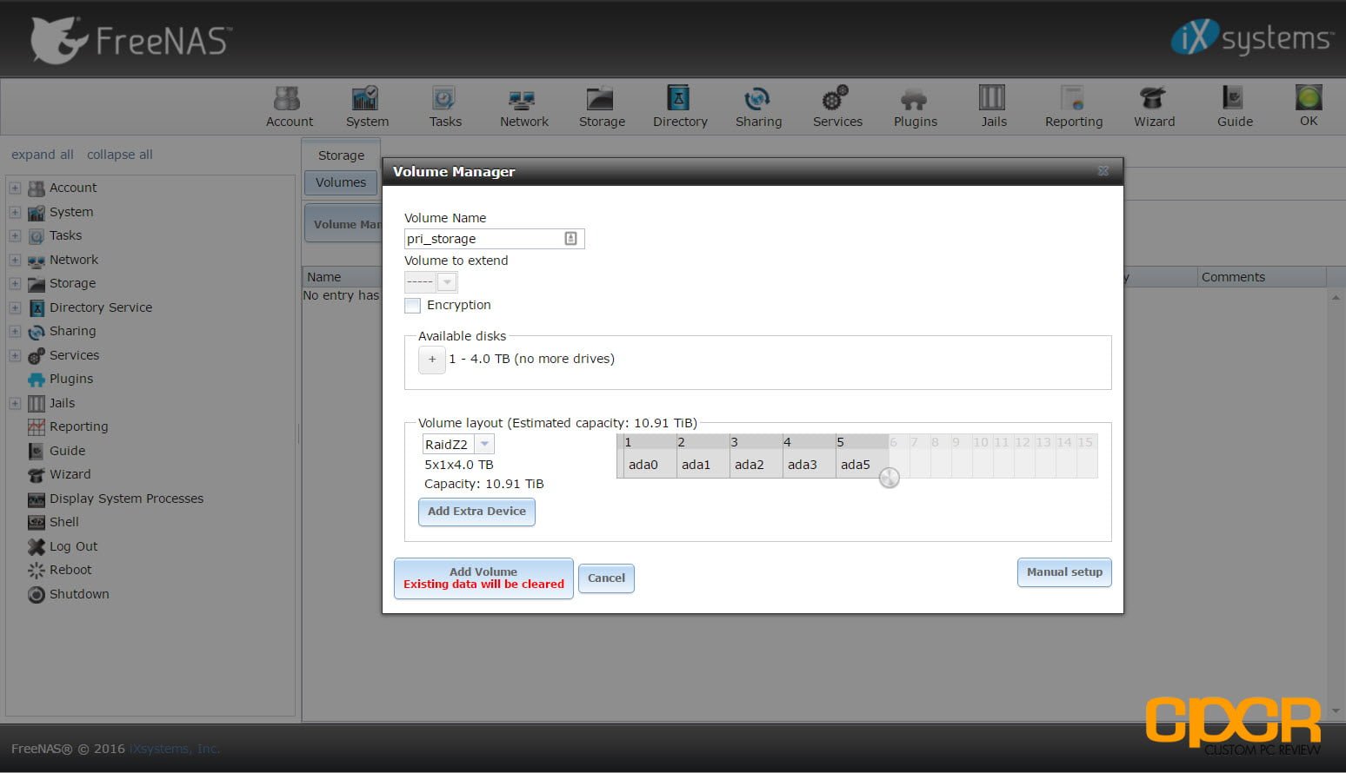Open Tasks from the top toolbar
The image size is (1346, 773).
445,107
